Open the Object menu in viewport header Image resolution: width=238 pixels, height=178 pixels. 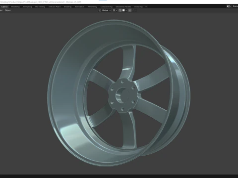pyautogui.click(x=7, y=10)
